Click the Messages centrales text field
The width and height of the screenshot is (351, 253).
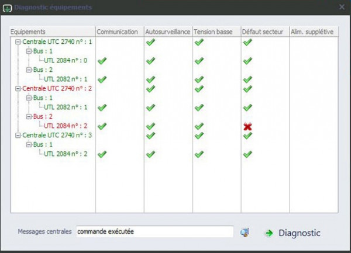154,232
